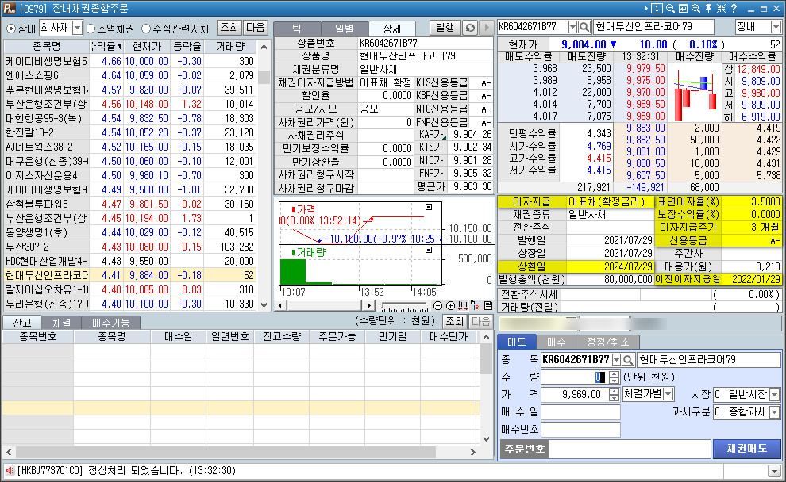The image size is (786, 482).
Task: Select 두산307-2 row in bond list
Action: [x=130, y=247]
